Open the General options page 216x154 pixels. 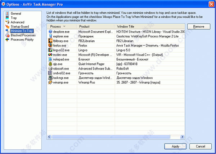coord(16,13)
